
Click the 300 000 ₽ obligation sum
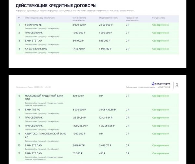78,96
